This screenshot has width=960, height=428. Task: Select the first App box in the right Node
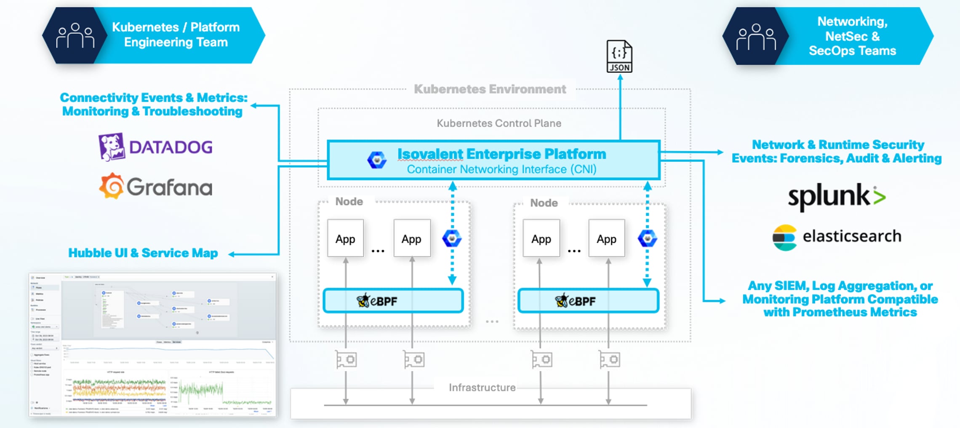coord(541,238)
